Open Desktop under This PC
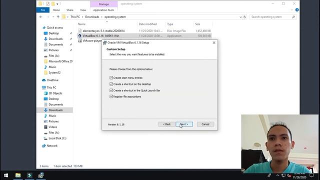The width and height of the screenshot is (320, 180). point(53,99)
